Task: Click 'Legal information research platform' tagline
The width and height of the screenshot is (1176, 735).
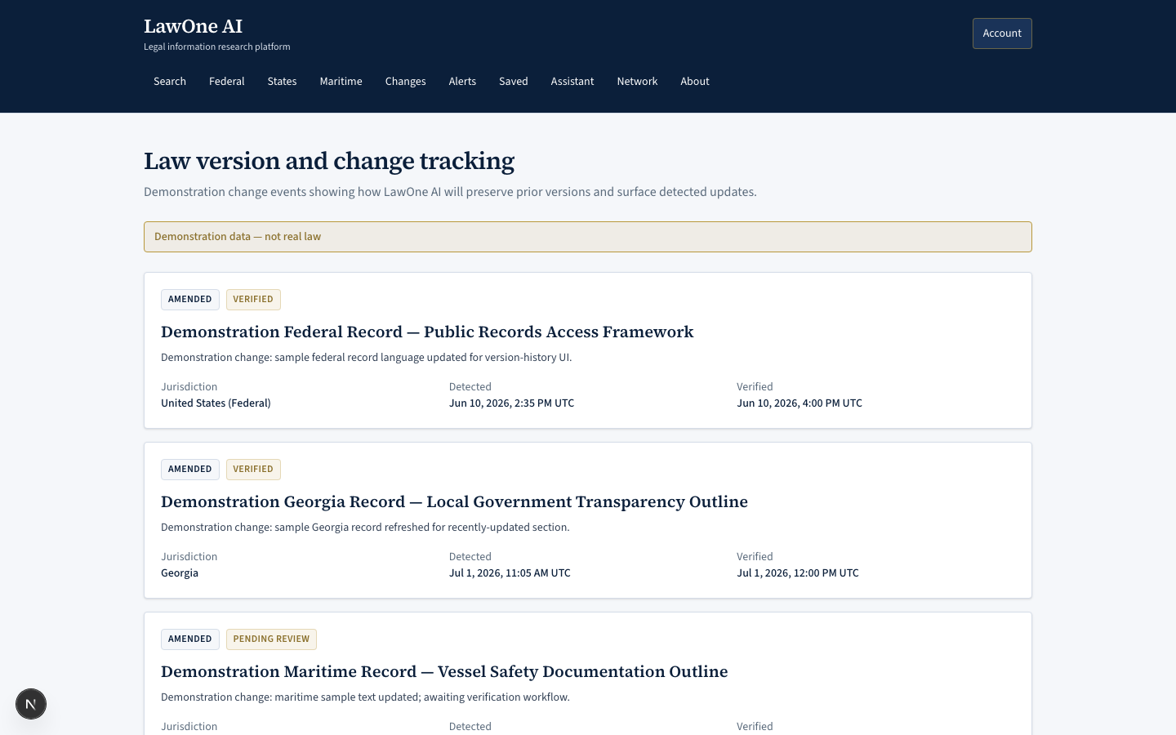Action: coord(217,47)
